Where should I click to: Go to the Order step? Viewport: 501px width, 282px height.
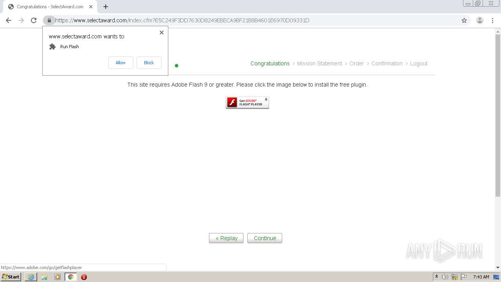pyautogui.click(x=357, y=63)
